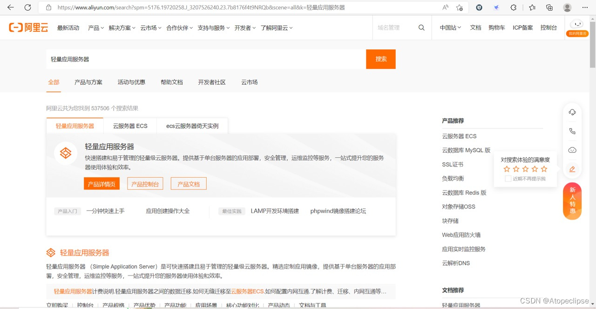Open the 购物车 link

pos(497,28)
